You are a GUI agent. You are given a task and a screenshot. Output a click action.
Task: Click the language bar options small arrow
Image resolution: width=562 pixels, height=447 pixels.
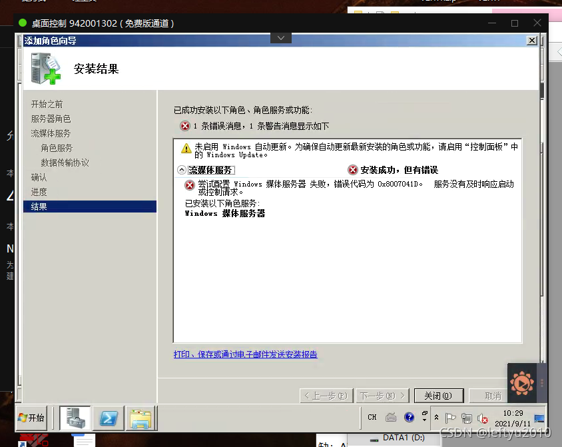[425, 420]
